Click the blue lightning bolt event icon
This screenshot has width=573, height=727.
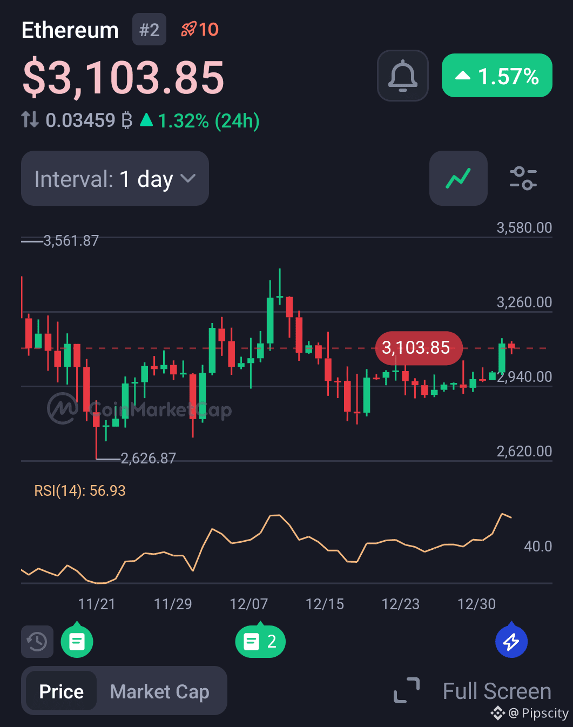511,642
